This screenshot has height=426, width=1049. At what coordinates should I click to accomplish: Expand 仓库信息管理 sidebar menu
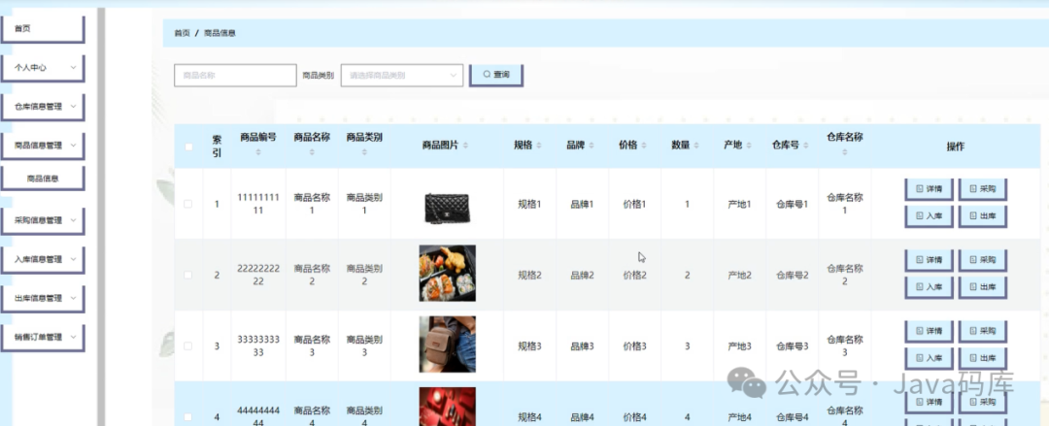point(42,107)
